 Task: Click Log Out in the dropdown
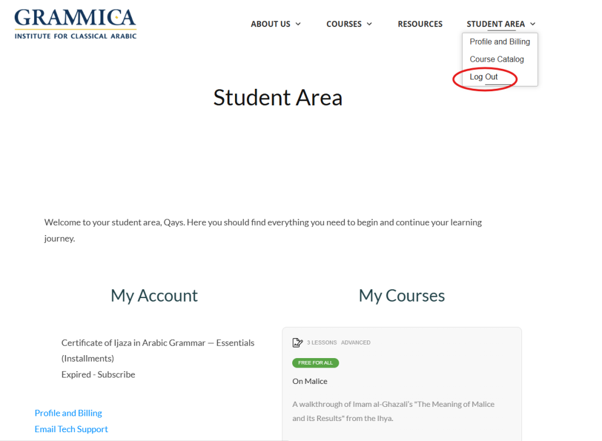(x=484, y=77)
